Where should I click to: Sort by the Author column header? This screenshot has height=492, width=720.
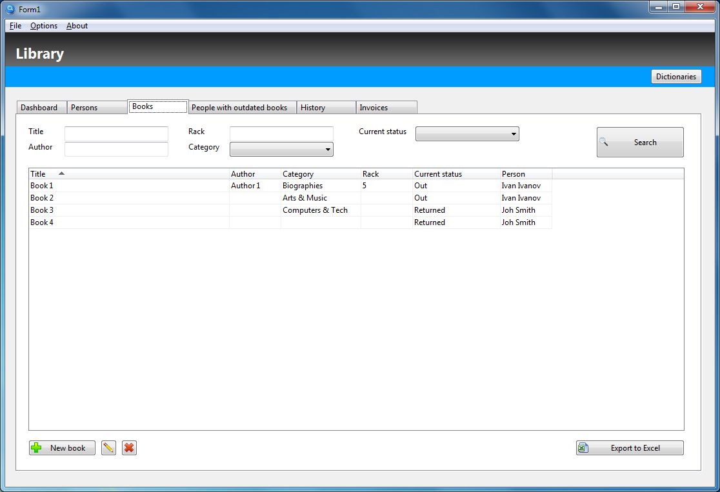point(255,174)
